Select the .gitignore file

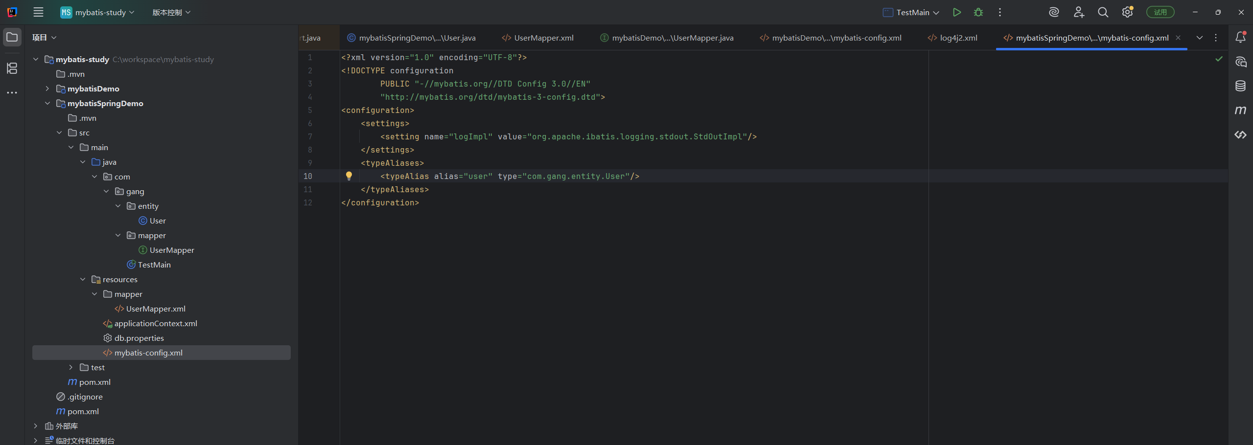point(85,397)
